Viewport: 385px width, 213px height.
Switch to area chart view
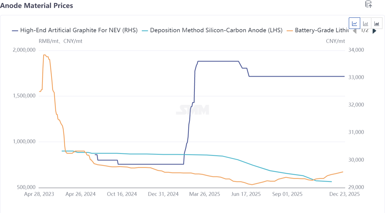click(x=376, y=23)
